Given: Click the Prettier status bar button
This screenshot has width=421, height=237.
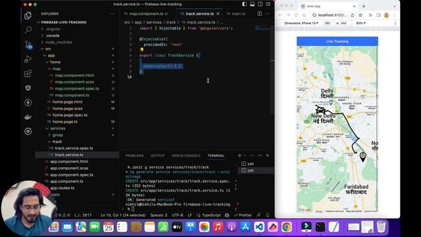Looking at the screenshot, I should click(243, 215).
